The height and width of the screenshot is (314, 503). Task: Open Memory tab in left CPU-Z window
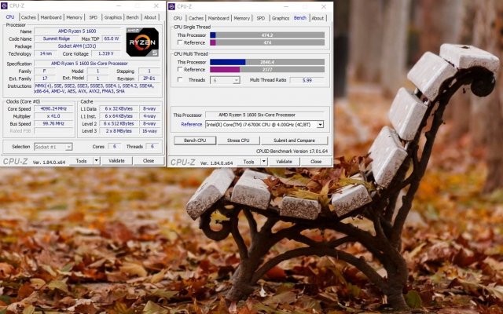point(74,17)
